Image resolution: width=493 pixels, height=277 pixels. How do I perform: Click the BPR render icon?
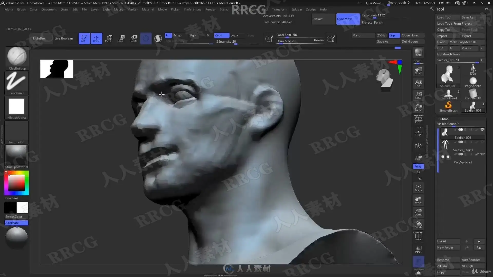click(x=418, y=52)
